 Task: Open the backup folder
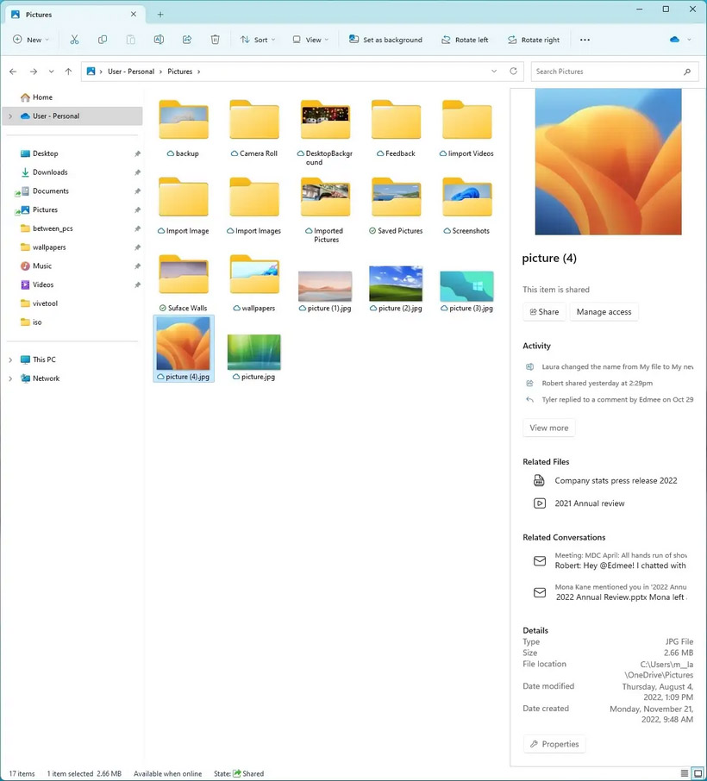tap(184, 128)
